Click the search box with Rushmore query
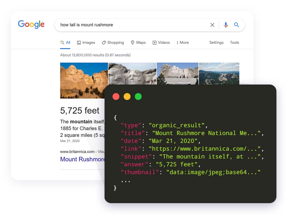 click(x=132, y=25)
